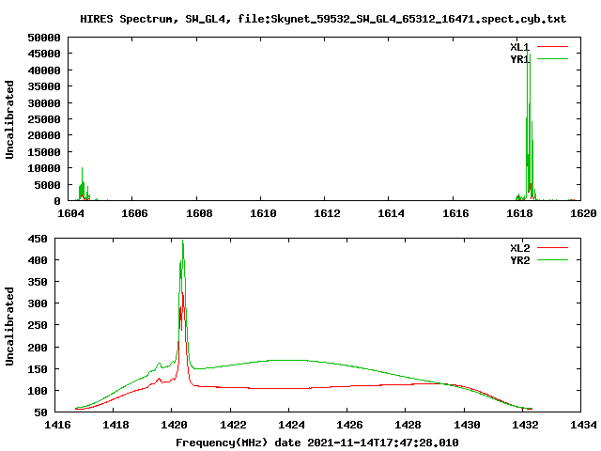Click the green YR2 legend line sample
Screen dimensions: 601x451
(552, 259)
